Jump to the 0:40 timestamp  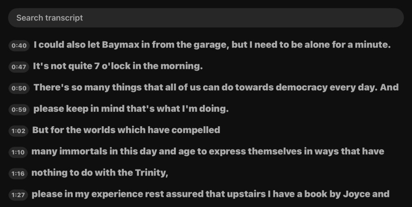point(19,45)
